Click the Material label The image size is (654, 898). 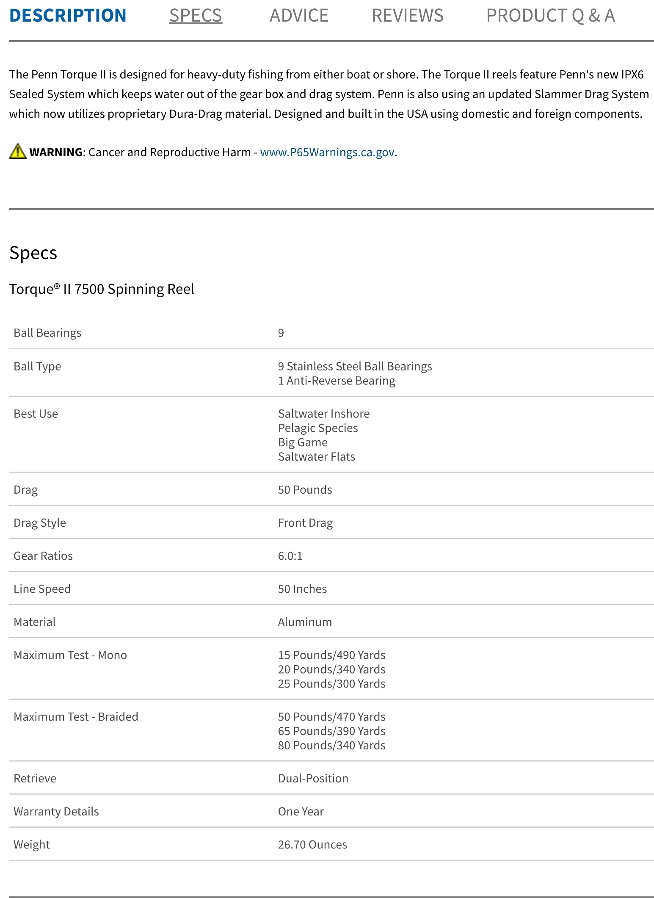tap(35, 622)
